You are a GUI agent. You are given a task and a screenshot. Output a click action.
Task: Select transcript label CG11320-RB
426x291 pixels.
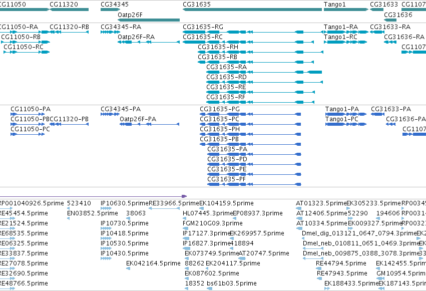point(69,27)
